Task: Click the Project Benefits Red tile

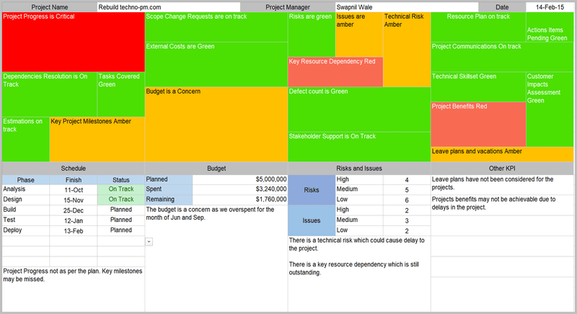Action: pyautogui.click(x=477, y=124)
